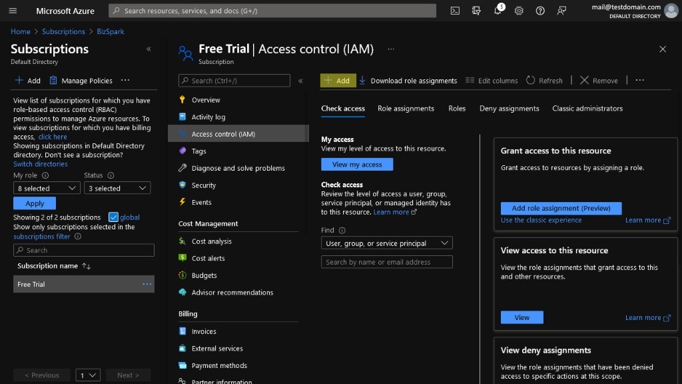Viewport: 682px width, 384px height.
Task: Open the Find type dropdown
Action: (x=387, y=243)
